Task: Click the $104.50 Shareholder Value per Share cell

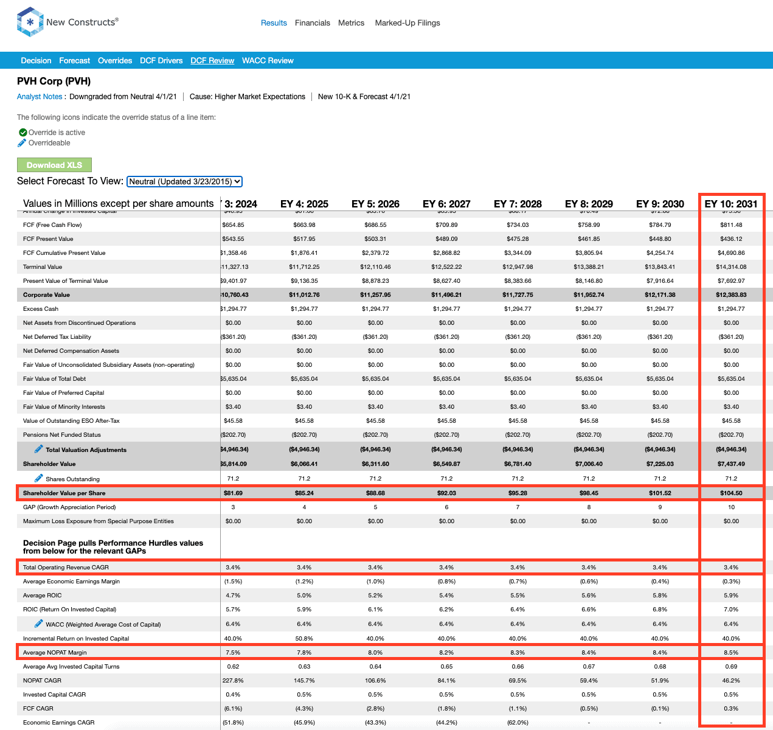Action: pyautogui.click(x=731, y=493)
